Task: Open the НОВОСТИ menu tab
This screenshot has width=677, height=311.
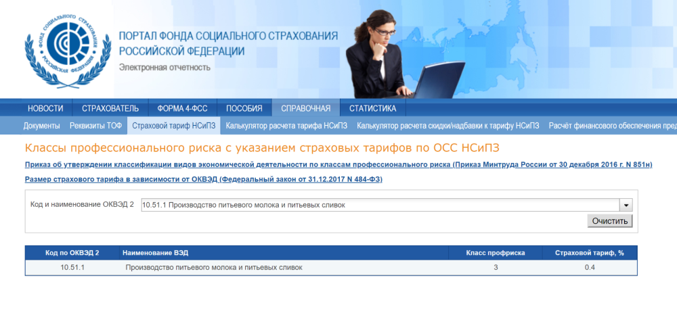Action: 45,108
